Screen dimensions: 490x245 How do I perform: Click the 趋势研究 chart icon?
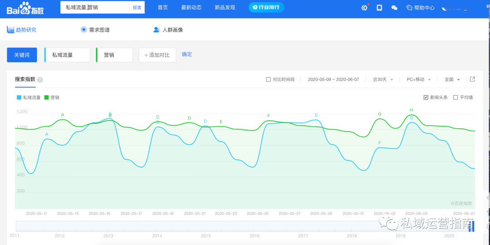(10, 30)
